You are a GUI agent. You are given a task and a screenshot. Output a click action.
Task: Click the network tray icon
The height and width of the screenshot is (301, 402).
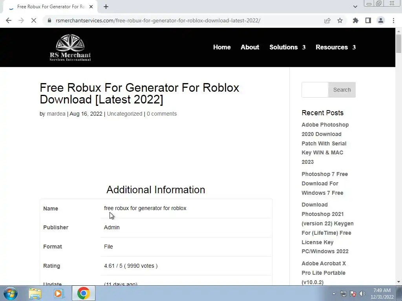(343, 294)
